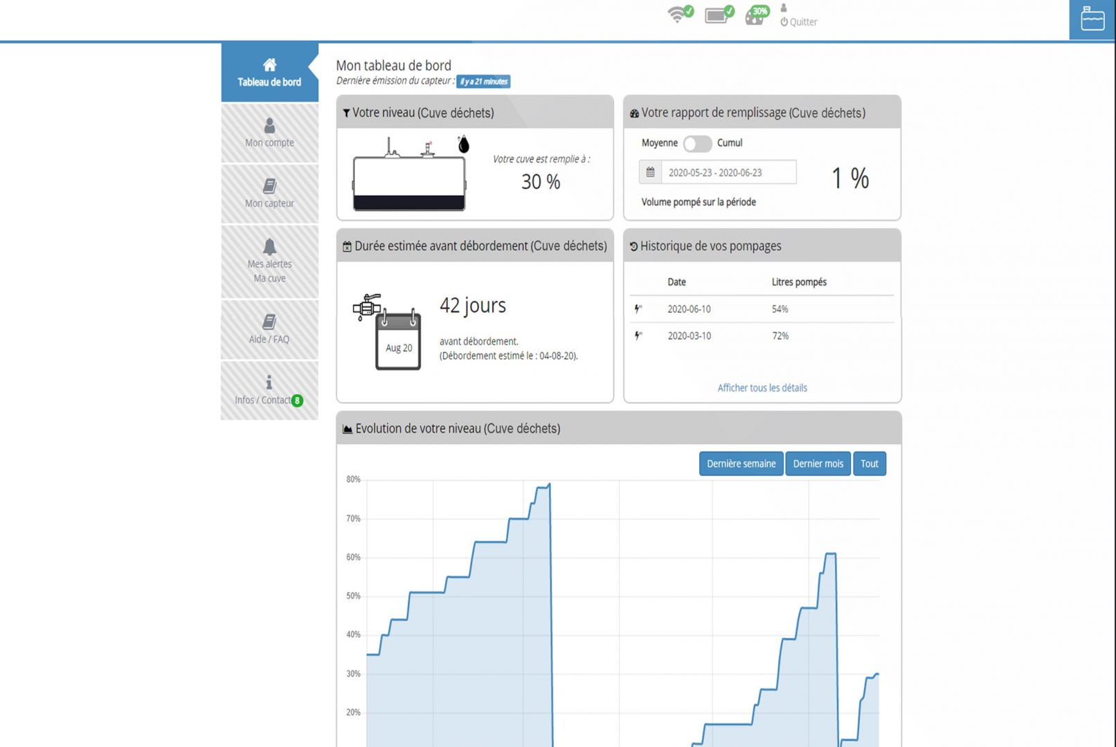This screenshot has width=1116, height=747.
Task: Click the pump icon for 2020-06-10 entry
Action: point(638,309)
